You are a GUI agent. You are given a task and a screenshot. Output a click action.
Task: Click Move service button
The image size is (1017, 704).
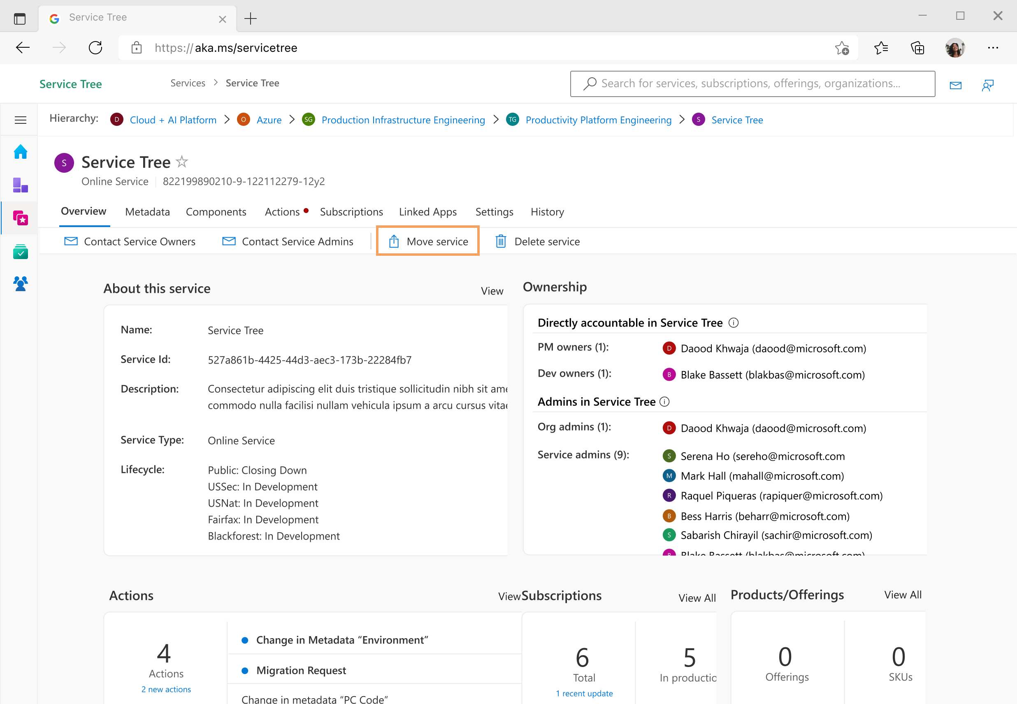(428, 241)
